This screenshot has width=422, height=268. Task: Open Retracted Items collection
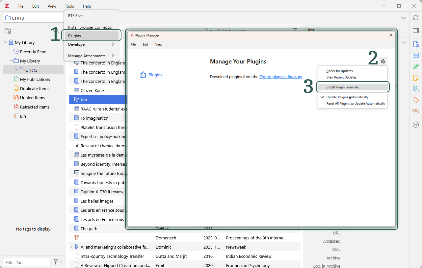32,107
